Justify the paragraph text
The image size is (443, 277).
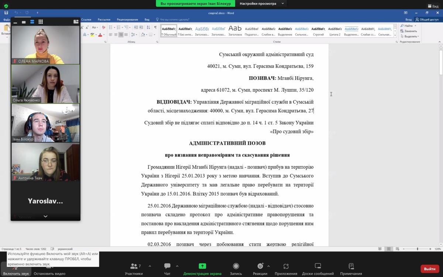pyautogui.click(x=126, y=35)
